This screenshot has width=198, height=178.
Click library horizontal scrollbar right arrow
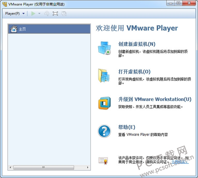pyautogui.click(x=88, y=167)
